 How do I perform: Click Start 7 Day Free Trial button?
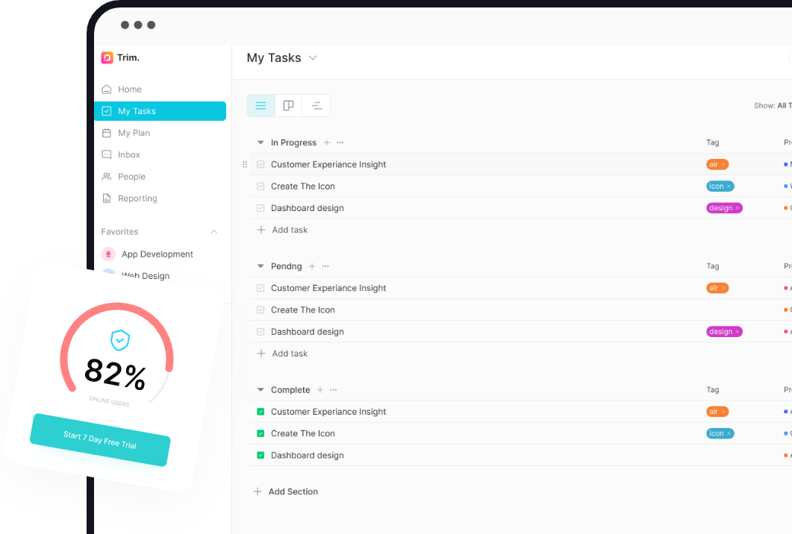pos(100,440)
